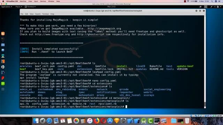Open terminal launcher in Kali sidebar

click(x=3, y=39)
